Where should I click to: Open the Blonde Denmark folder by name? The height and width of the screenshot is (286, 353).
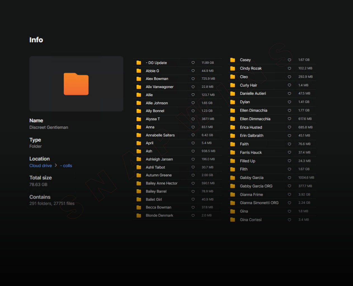[x=159, y=216]
